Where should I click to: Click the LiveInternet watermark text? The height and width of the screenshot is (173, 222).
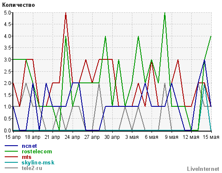point(203,169)
